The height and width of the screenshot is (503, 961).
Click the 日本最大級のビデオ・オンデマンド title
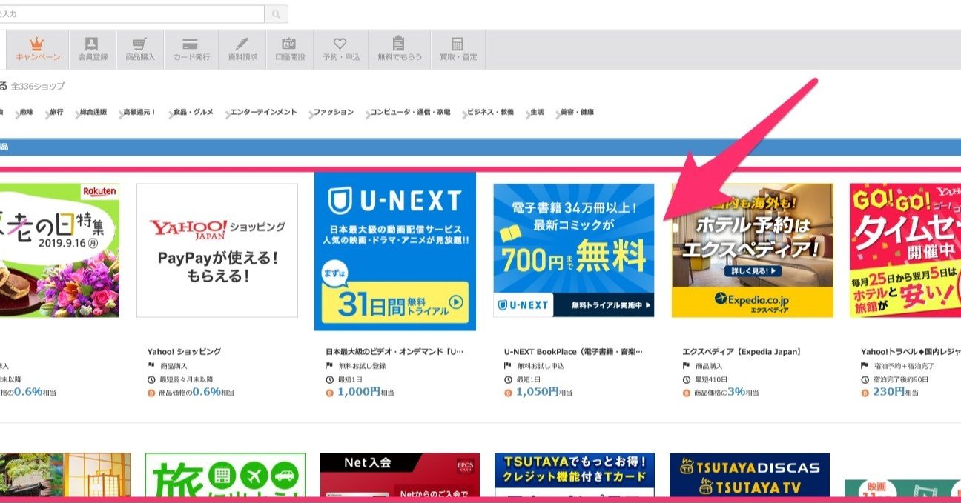pyautogui.click(x=394, y=352)
